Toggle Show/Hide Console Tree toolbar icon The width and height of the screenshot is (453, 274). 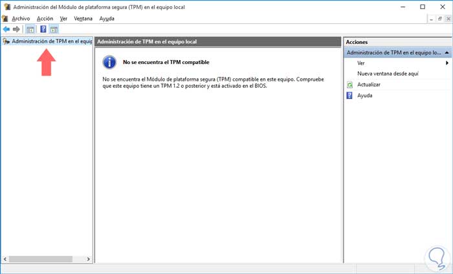pyautogui.click(x=30, y=29)
